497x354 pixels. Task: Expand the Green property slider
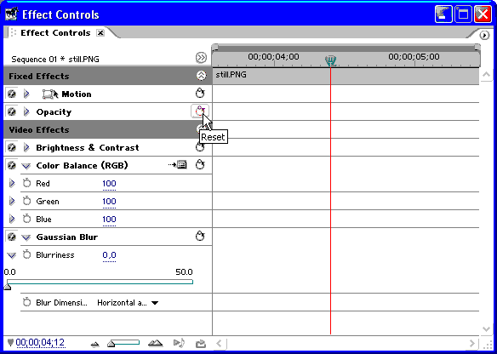pos(12,201)
